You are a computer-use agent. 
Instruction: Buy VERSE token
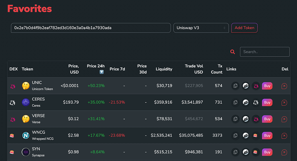coord(267,119)
